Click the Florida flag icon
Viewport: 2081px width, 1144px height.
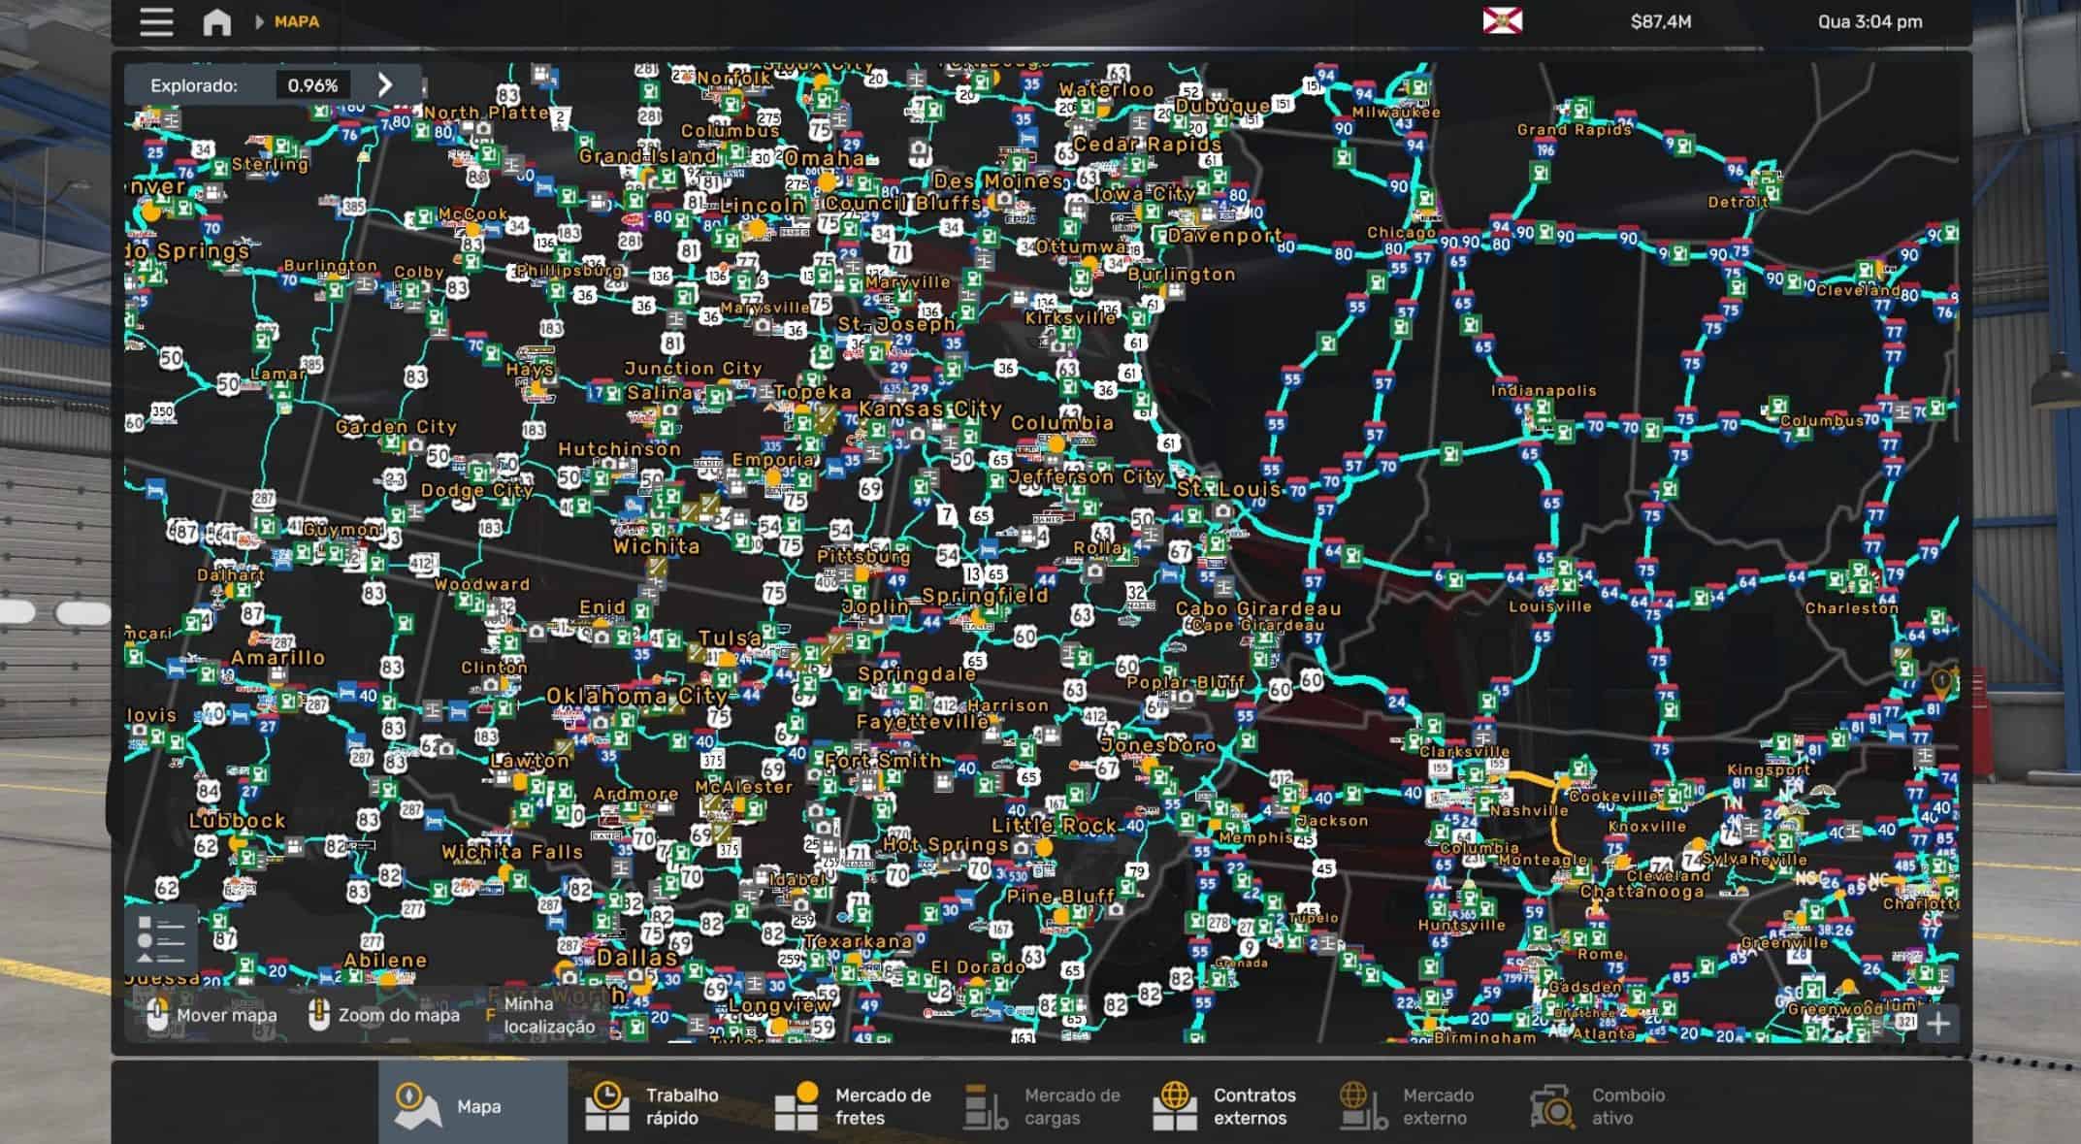pos(1502,20)
